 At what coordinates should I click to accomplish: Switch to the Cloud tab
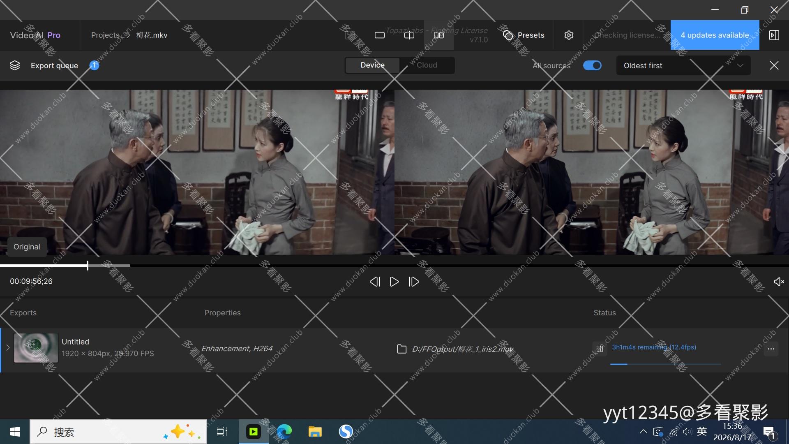pyautogui.click(x=427, y=65)
